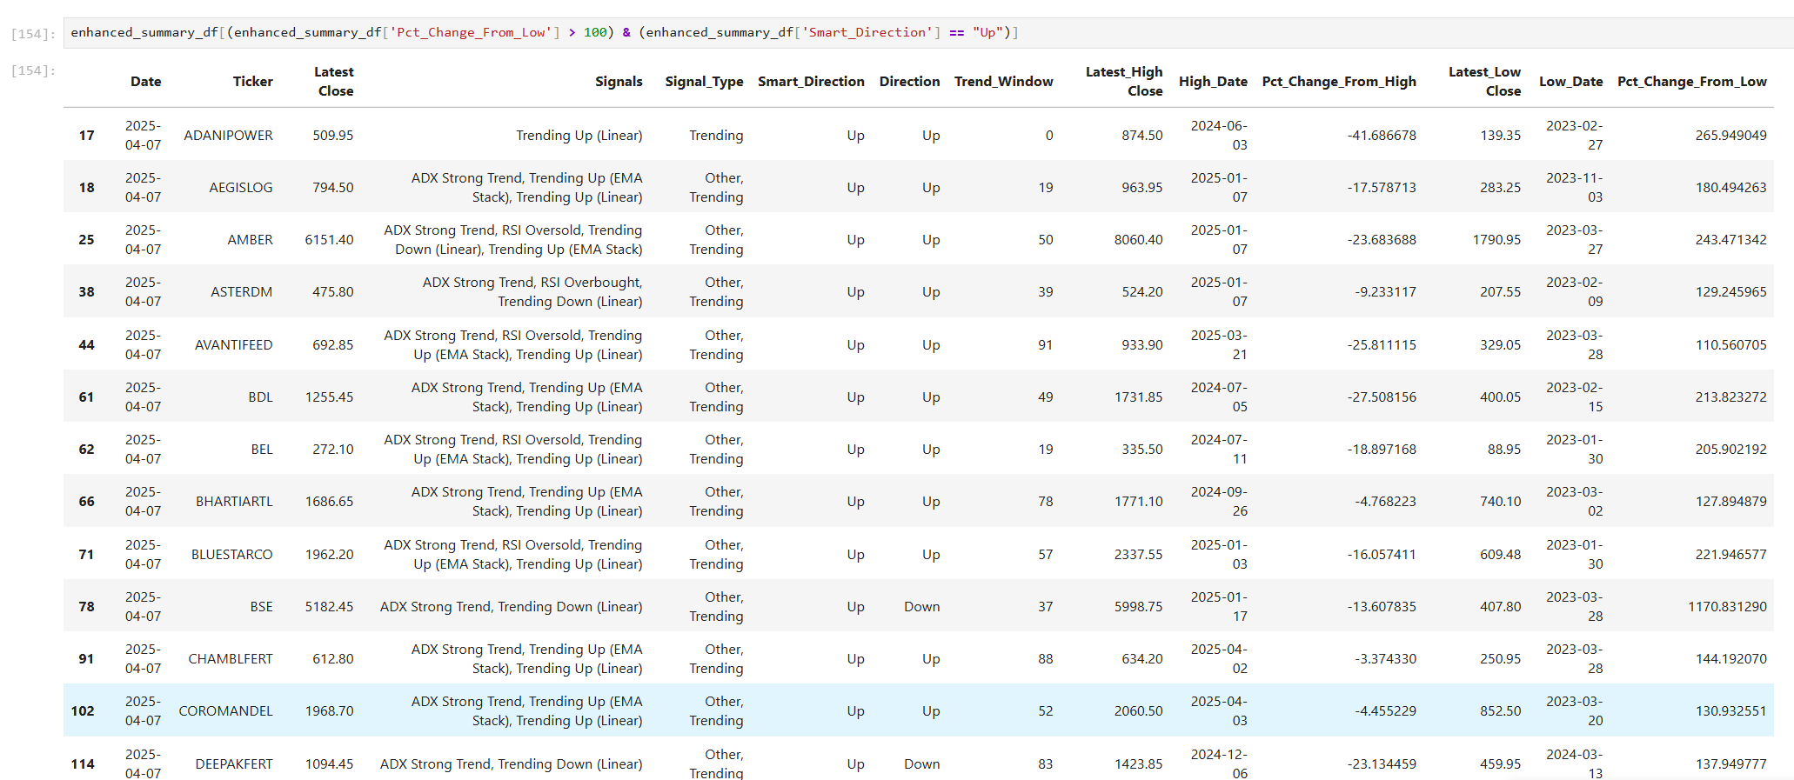Click the DEEPAKFERT ticker cell
This screenshot has width=1794, height=780.
click(x=234, y=764)
